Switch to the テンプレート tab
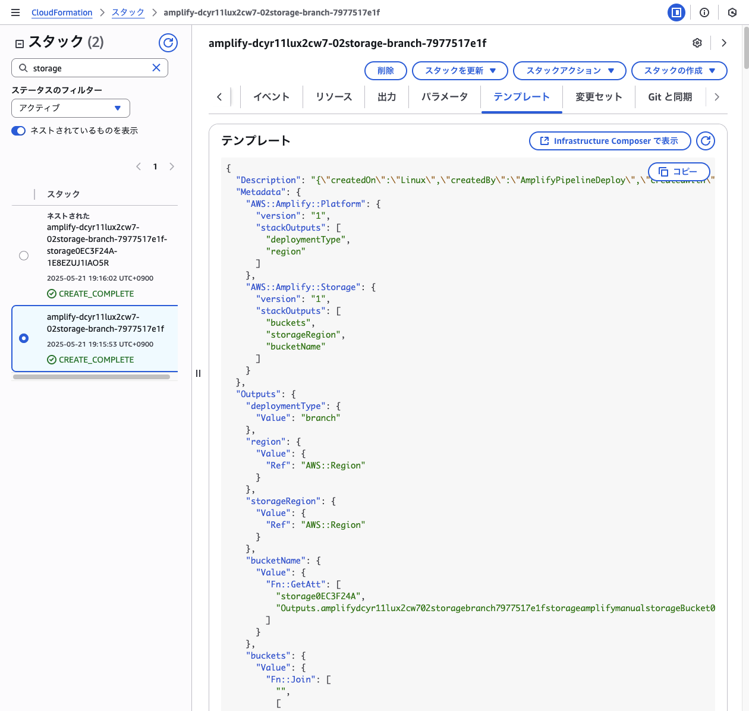 [x=522, y=97]
